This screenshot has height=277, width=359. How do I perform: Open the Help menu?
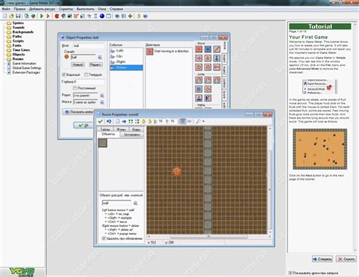[117, 9]
